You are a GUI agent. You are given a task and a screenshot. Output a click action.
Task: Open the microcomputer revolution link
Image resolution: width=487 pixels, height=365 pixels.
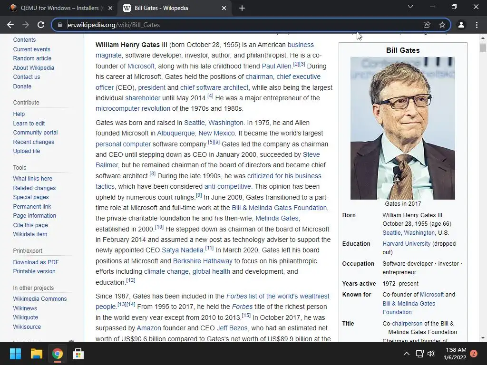[133, 109]
